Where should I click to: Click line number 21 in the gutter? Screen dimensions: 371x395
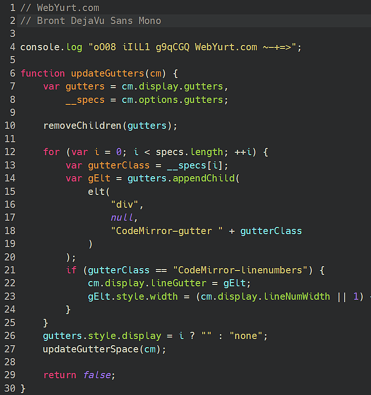[10, 270]
